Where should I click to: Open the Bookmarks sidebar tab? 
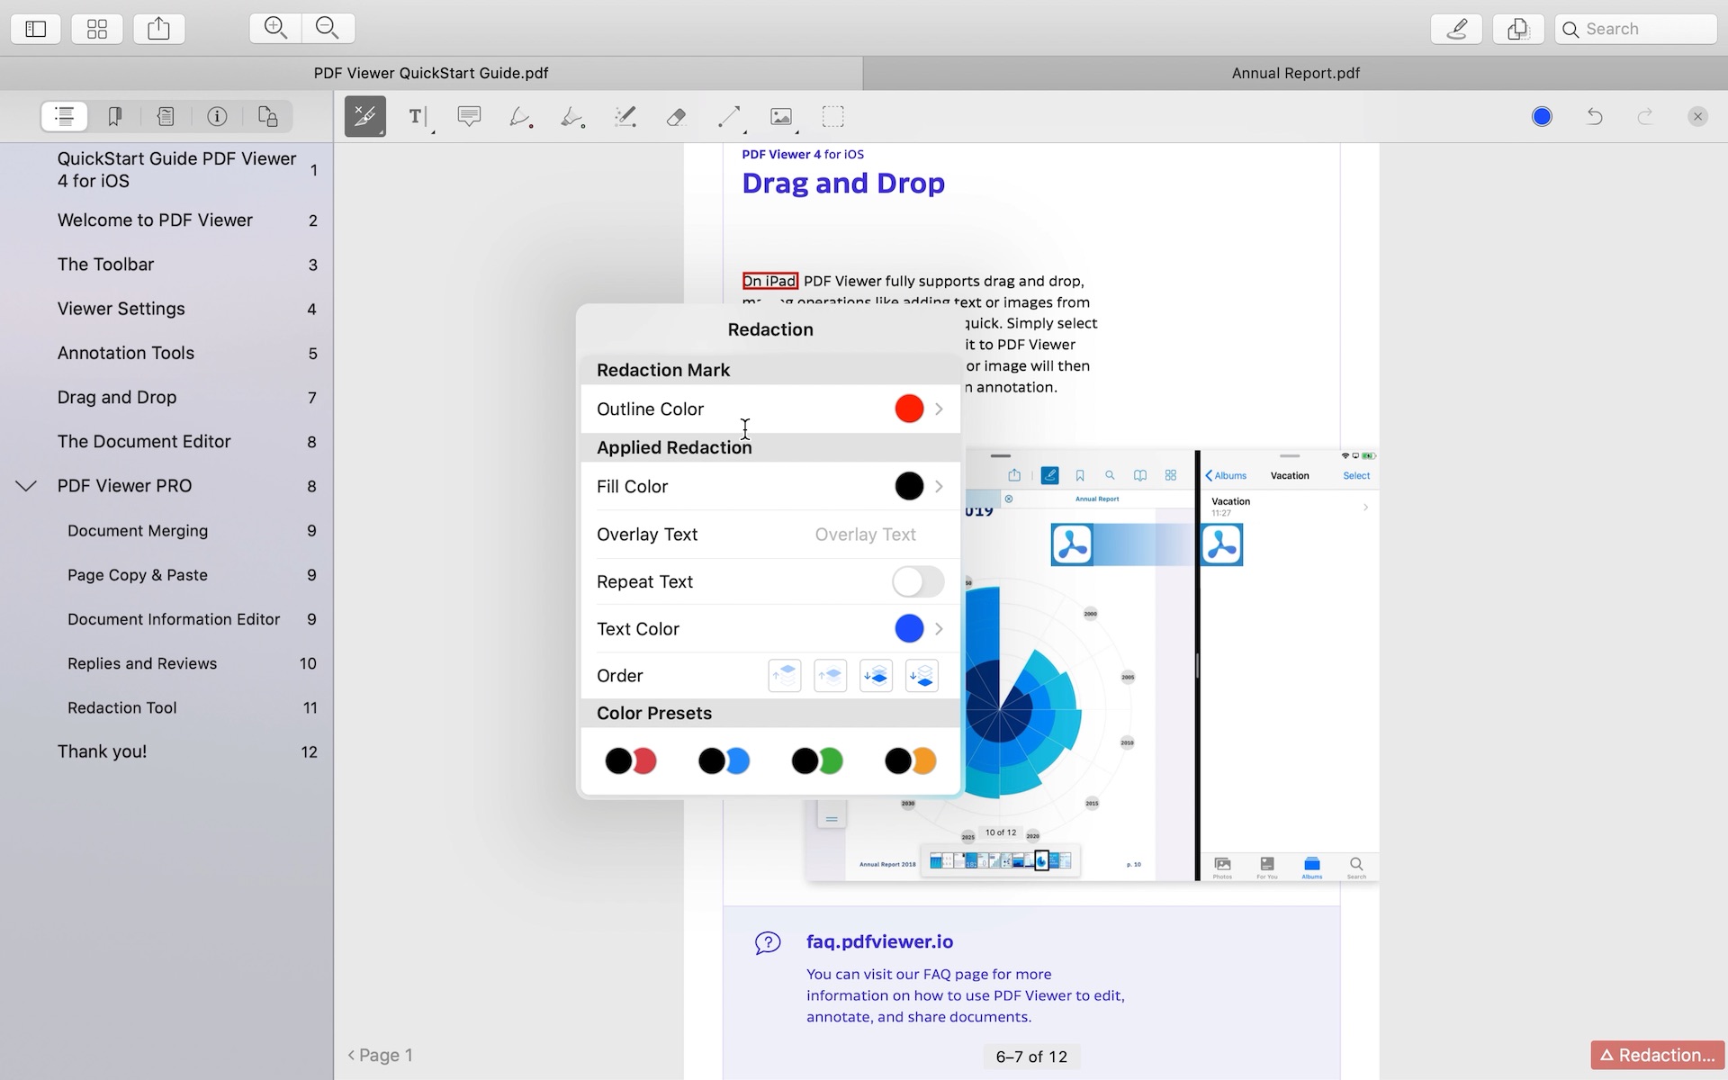coord(114,116)
